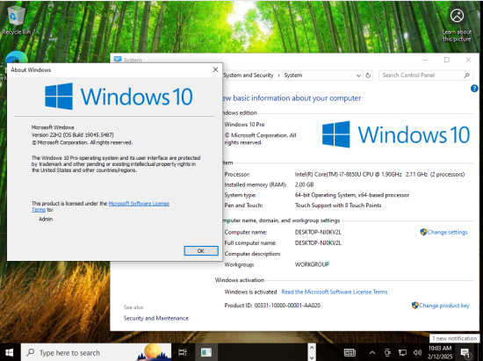This screenshot has width=483, height=361.
Task: Click the System window title bar icon
Action: [x=118, y=59]
